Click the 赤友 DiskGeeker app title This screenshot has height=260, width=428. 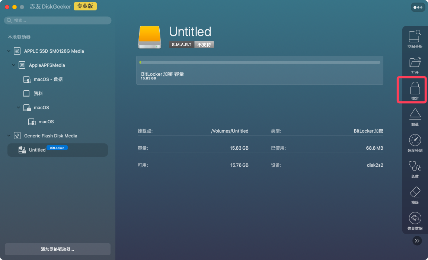50,7
